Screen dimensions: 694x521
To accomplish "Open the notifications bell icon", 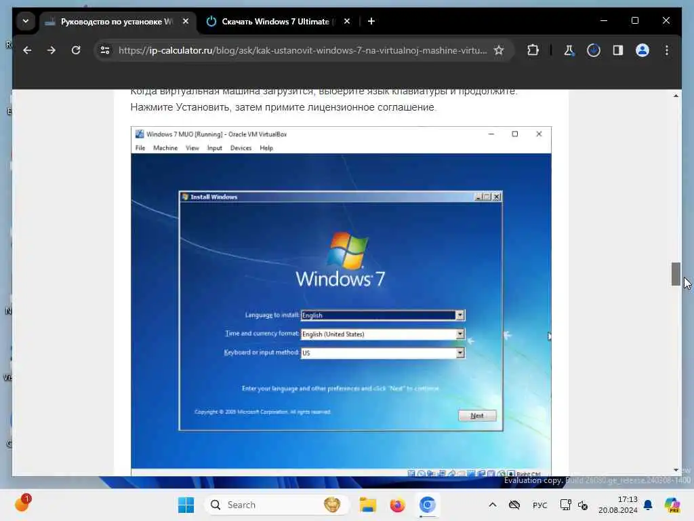I will [648, 505].
